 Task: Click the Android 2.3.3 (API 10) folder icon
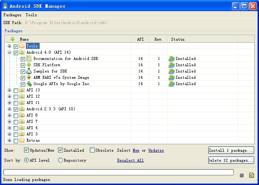(x=22, y=109)
